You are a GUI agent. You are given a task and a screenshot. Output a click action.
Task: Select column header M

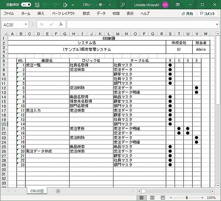[118, 34]
